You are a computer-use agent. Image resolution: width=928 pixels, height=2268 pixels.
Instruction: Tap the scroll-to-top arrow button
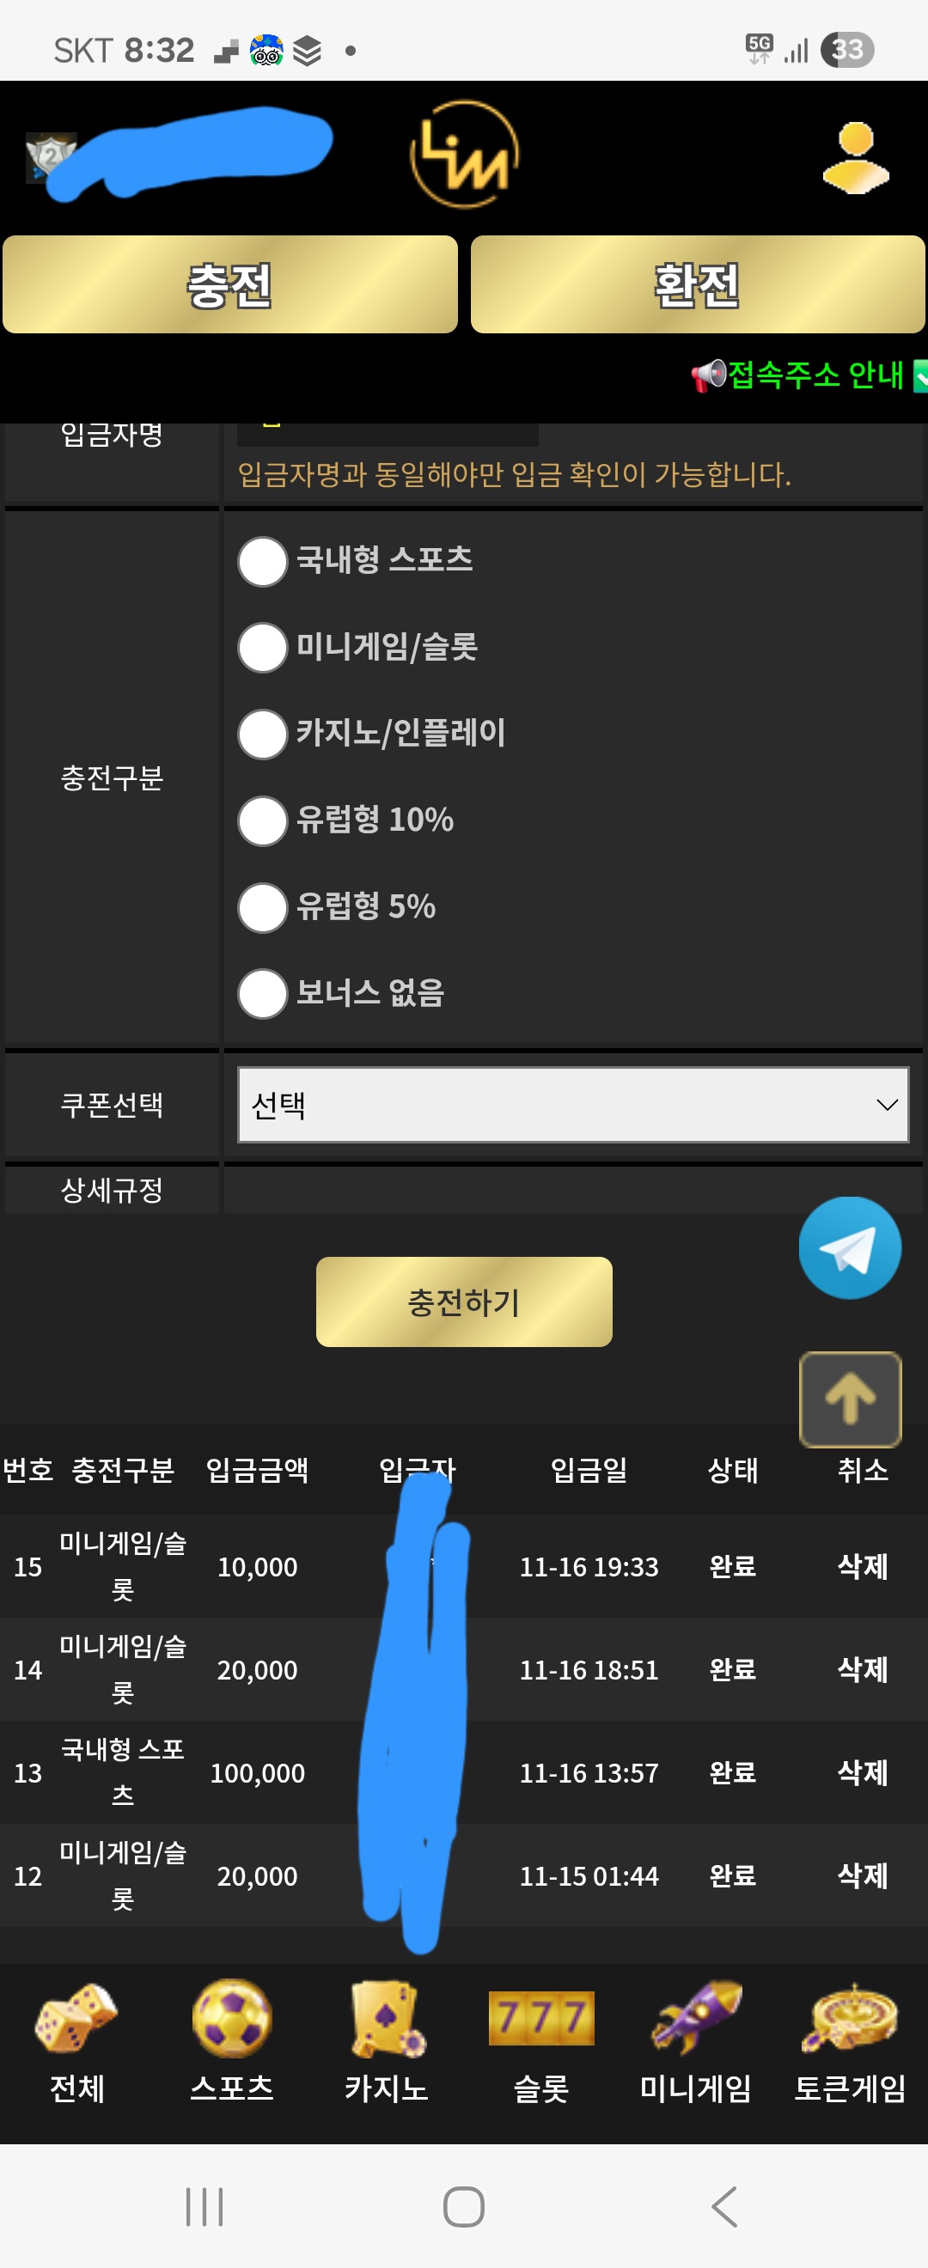tap(849, 1398)
